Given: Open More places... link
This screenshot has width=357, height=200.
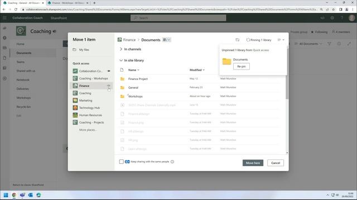Looking at the screenshot, I should point(88,130).
